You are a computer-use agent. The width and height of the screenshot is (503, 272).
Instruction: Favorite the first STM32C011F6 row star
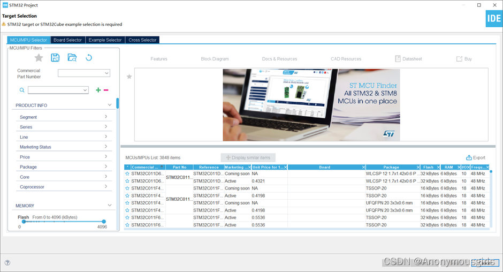(127, 218)
